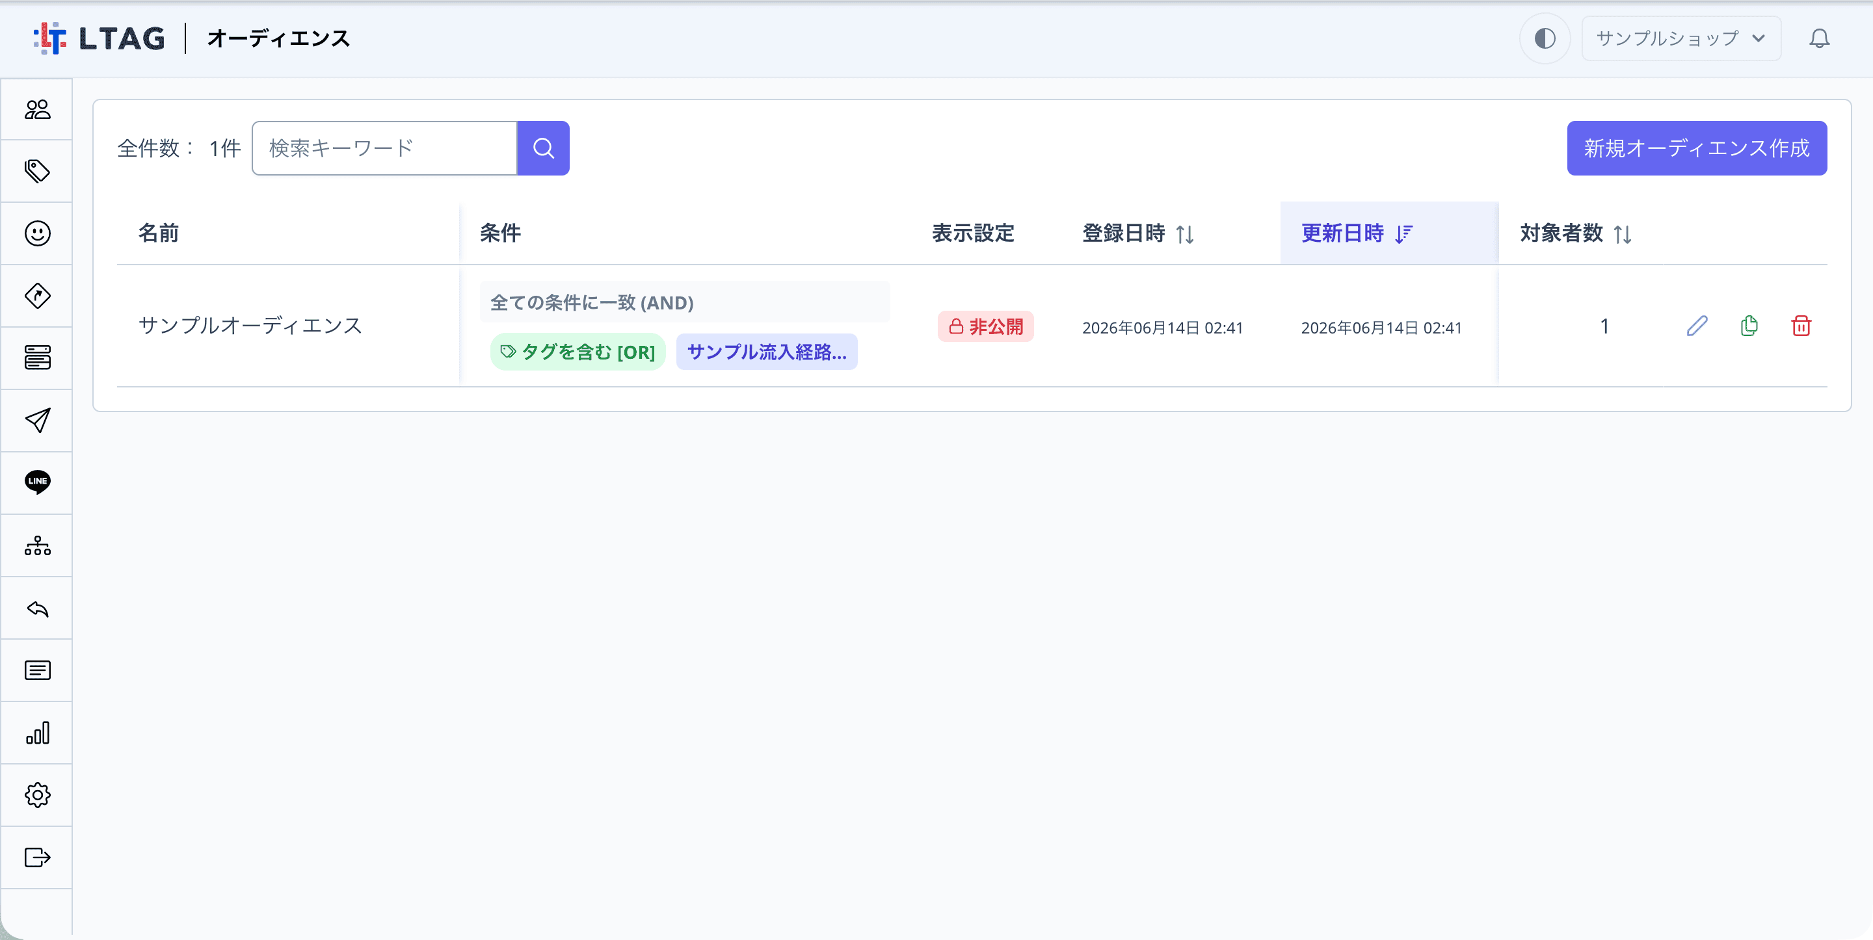Edit サンプルオーディエンス with the pencil icon
1873x940 pixels.
coord(1696,326)
